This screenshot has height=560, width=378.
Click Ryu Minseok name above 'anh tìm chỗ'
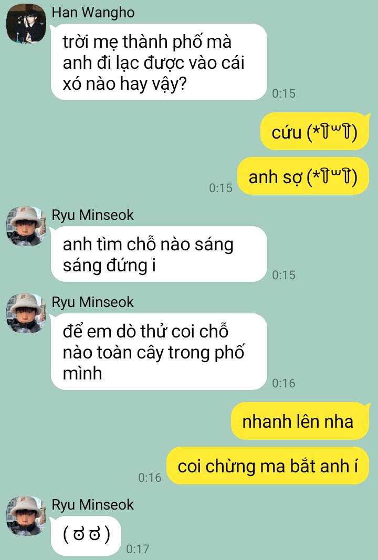click(93, 215)
